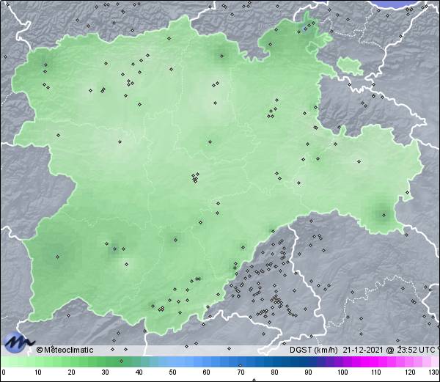Click the scale value 40
440x382 pixels.
tap(139, 372)
